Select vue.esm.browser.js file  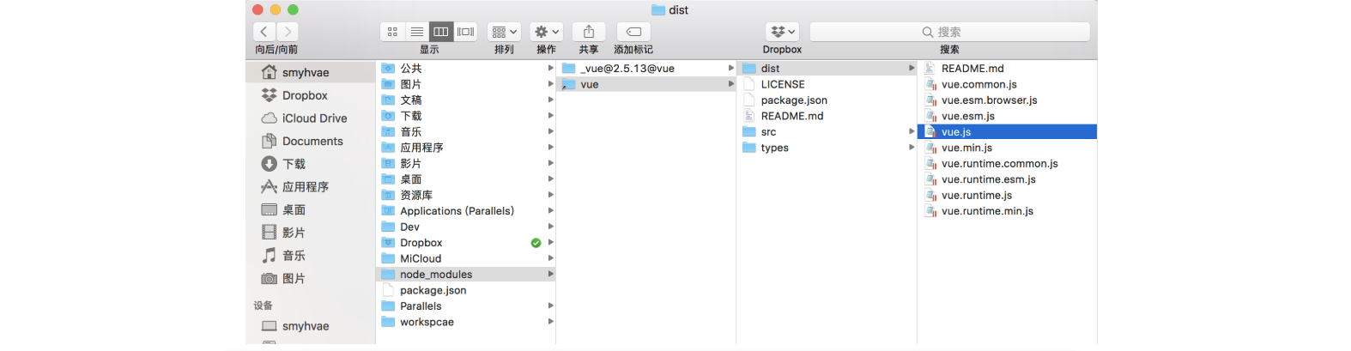click(x=1008, y=100)
